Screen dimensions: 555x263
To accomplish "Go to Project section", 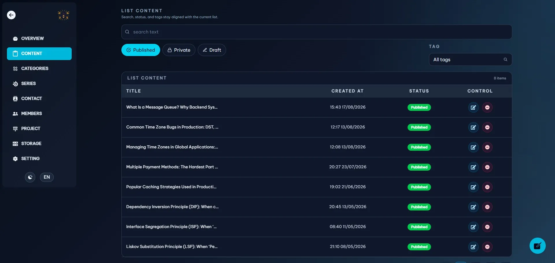I will 39,129.
